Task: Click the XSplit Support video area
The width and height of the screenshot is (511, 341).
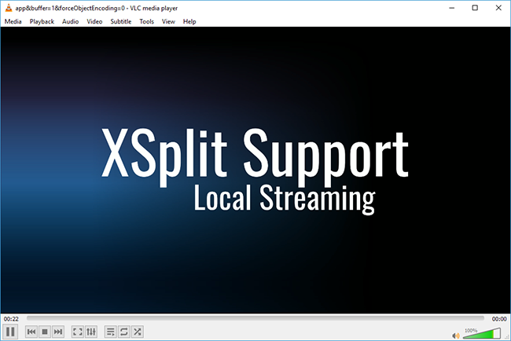Action: [x=256, y=170]
